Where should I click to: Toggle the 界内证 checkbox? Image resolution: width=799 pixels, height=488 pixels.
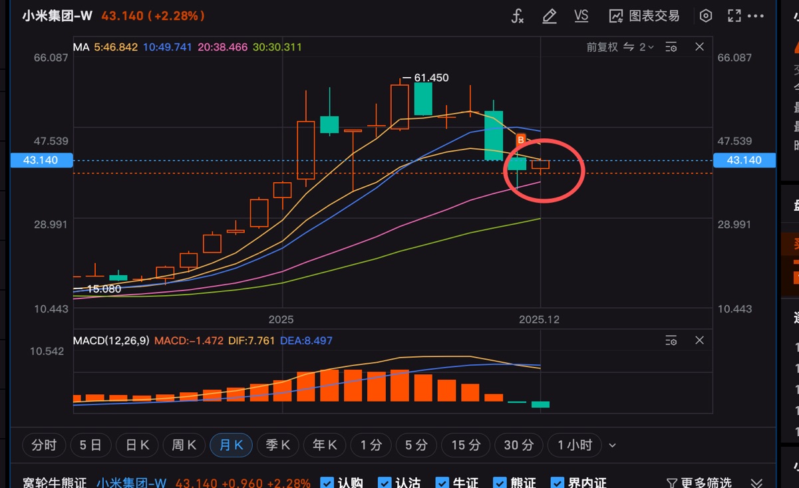(x=557, y=483)
